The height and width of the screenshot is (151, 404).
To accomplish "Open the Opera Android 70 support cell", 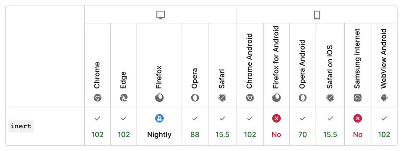I will tap(302, 126).
